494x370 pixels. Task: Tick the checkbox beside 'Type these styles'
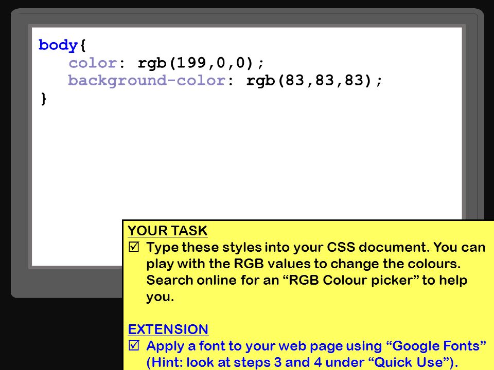point(134,247)
